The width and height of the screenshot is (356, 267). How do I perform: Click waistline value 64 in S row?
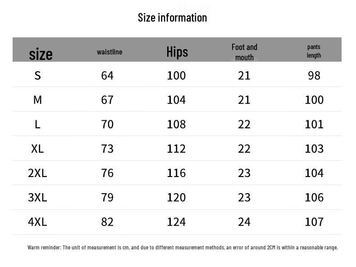(x=107, y=75)
